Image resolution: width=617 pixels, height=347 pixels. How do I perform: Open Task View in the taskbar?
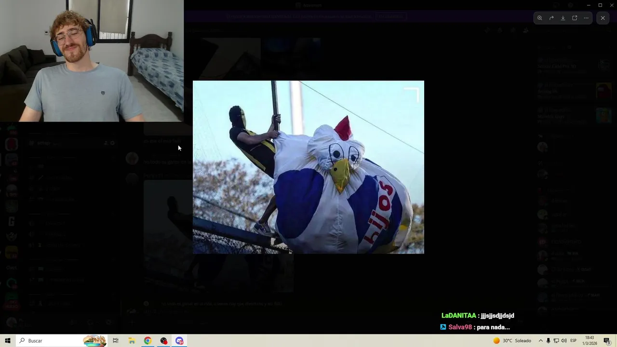(x=116, y=341)
